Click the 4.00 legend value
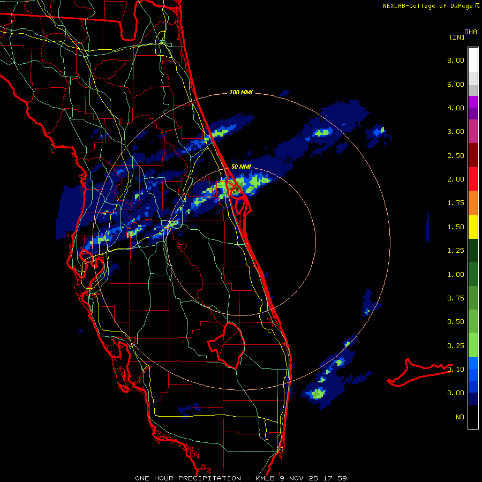Screen dimensions: 482x482 pos(456,108)
